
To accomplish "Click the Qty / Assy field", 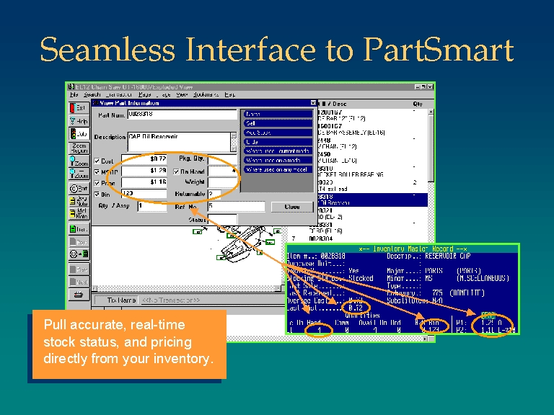I will (x=152, y=206).
